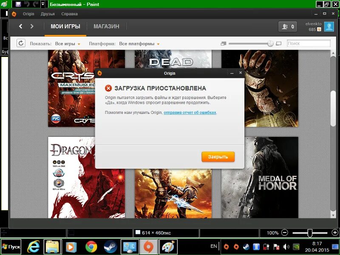Image resolution: width=340 pixels, height=255 pixels.
Task: Click into the Поиск search field
Action: 309,43
